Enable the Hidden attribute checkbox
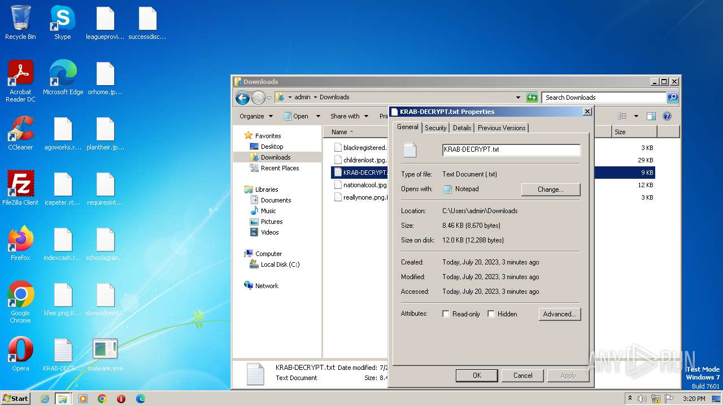The height and width of the screenshot is (406, 723). tap(491, 314)
